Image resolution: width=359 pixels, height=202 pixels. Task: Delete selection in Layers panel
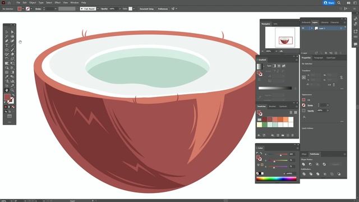[340, 53]
